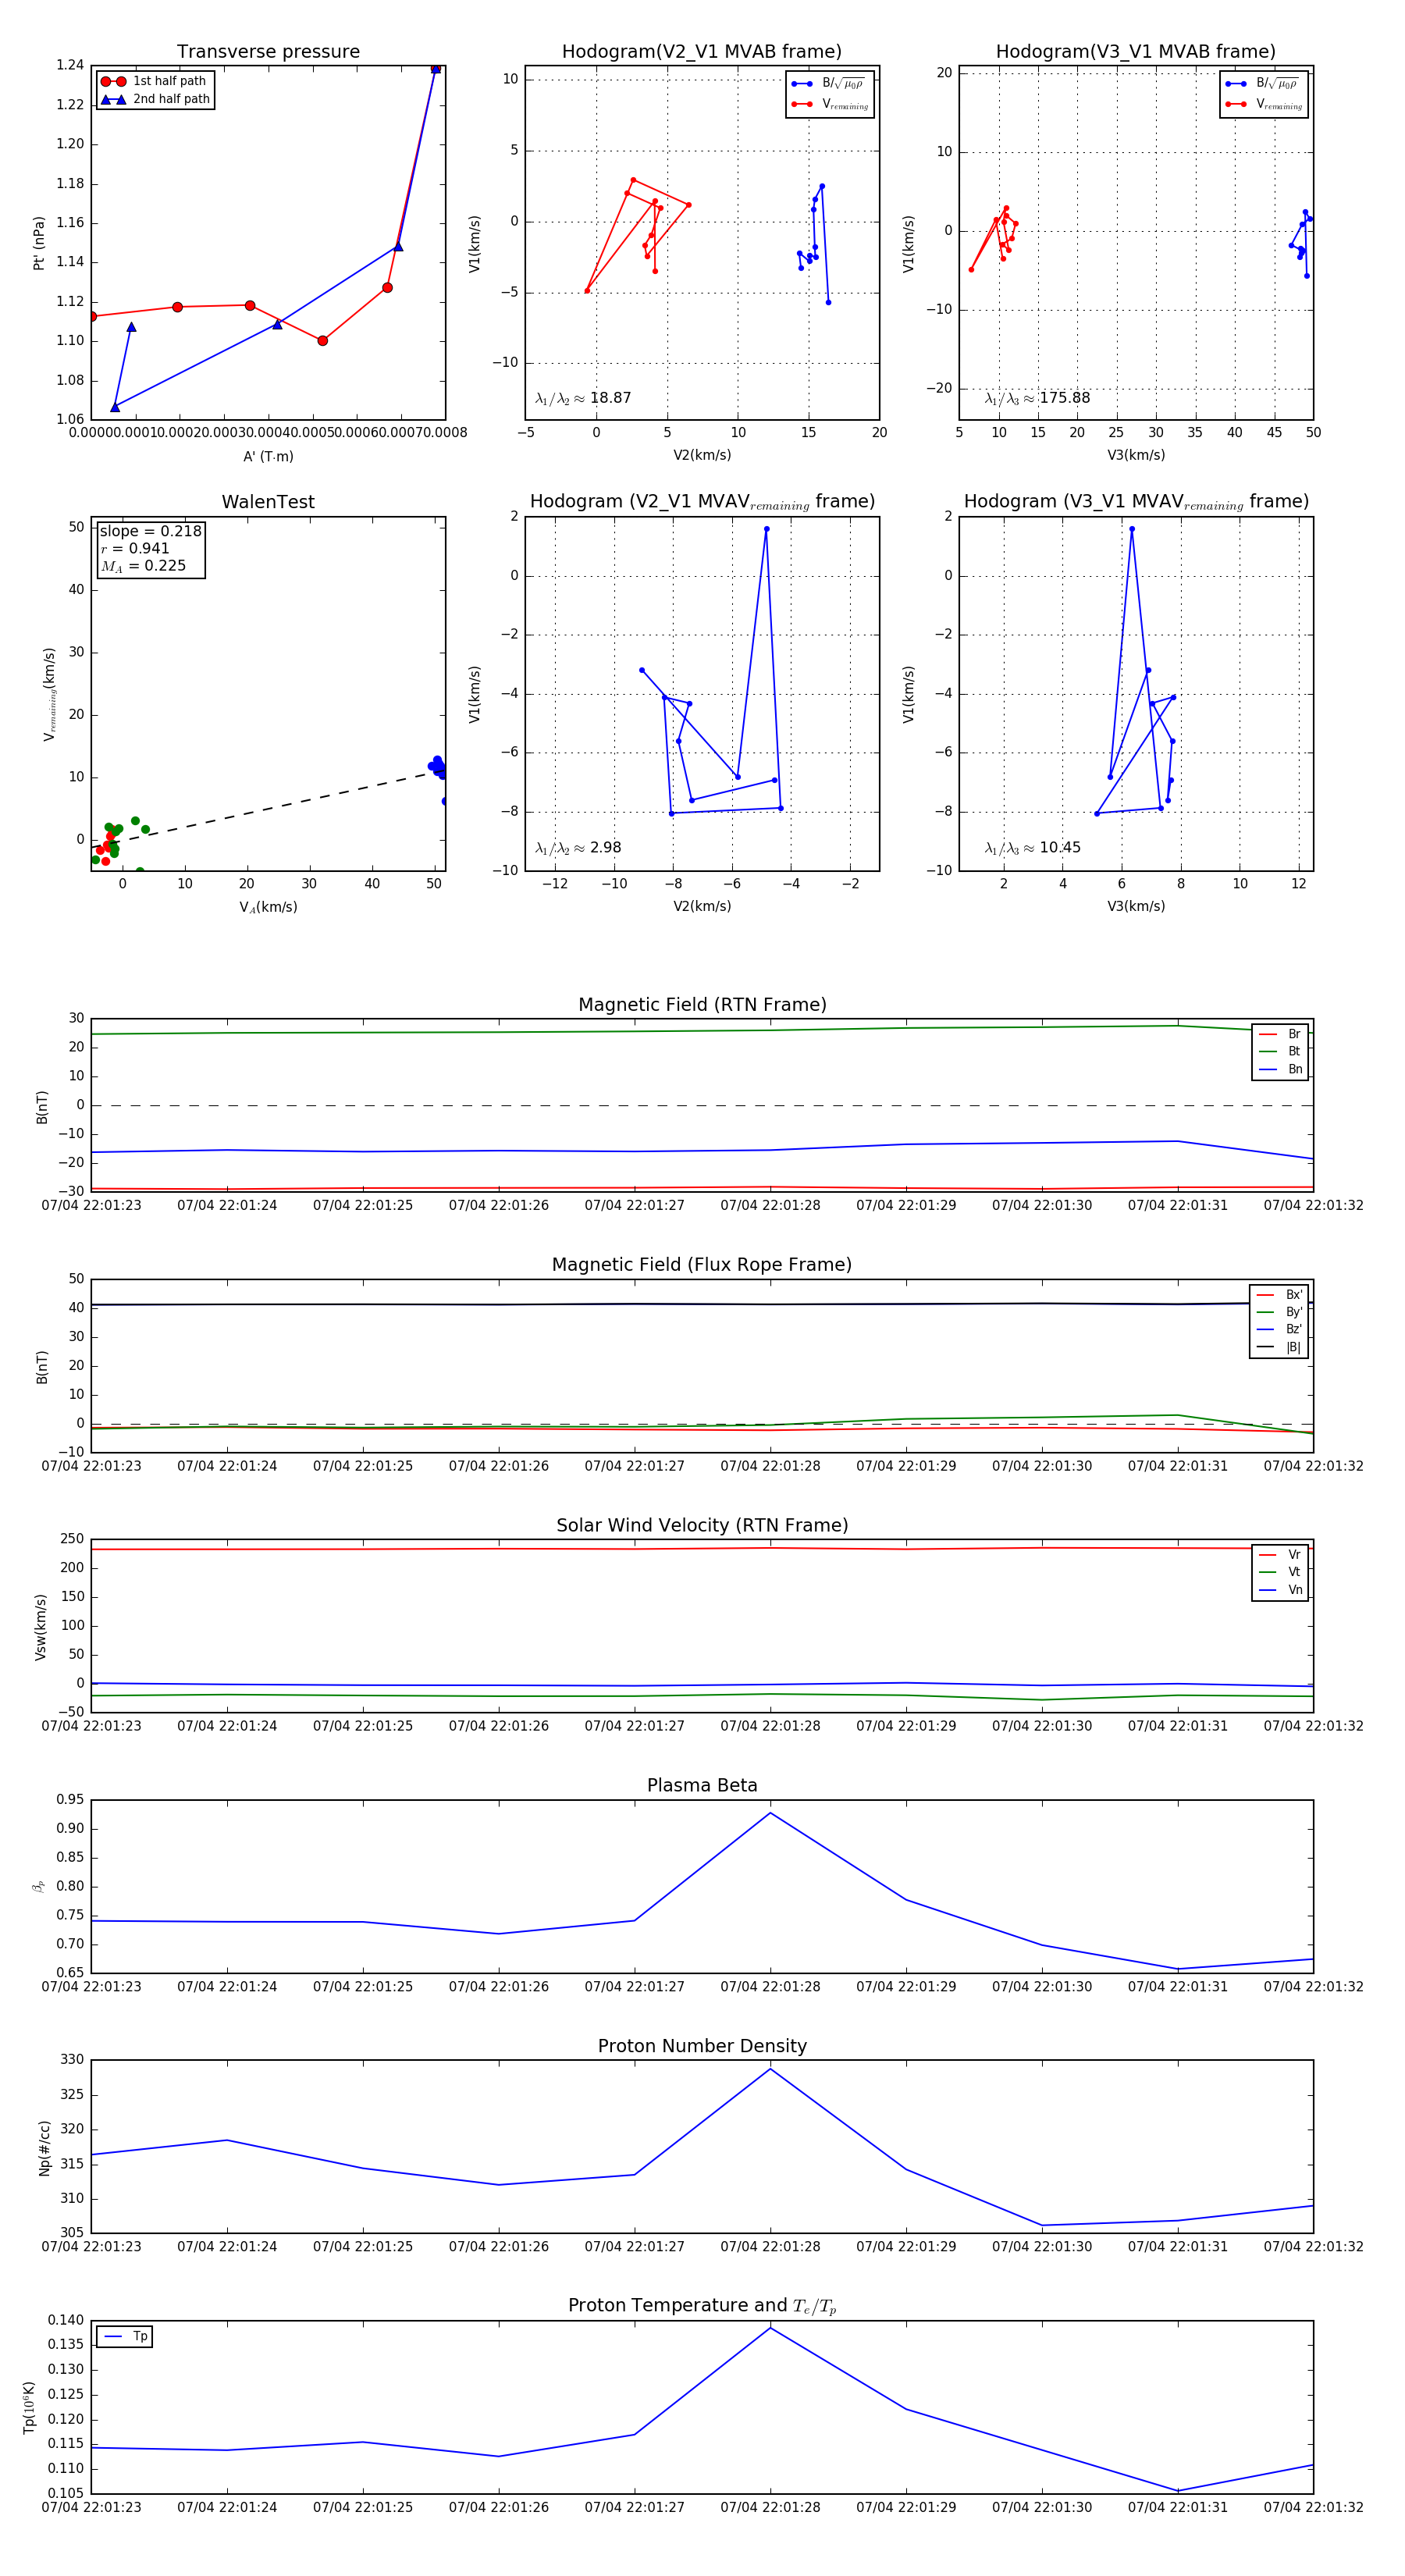Click the "Magnetic Field (Flux Rope Frame)" title

click(x=702, y=1265)
